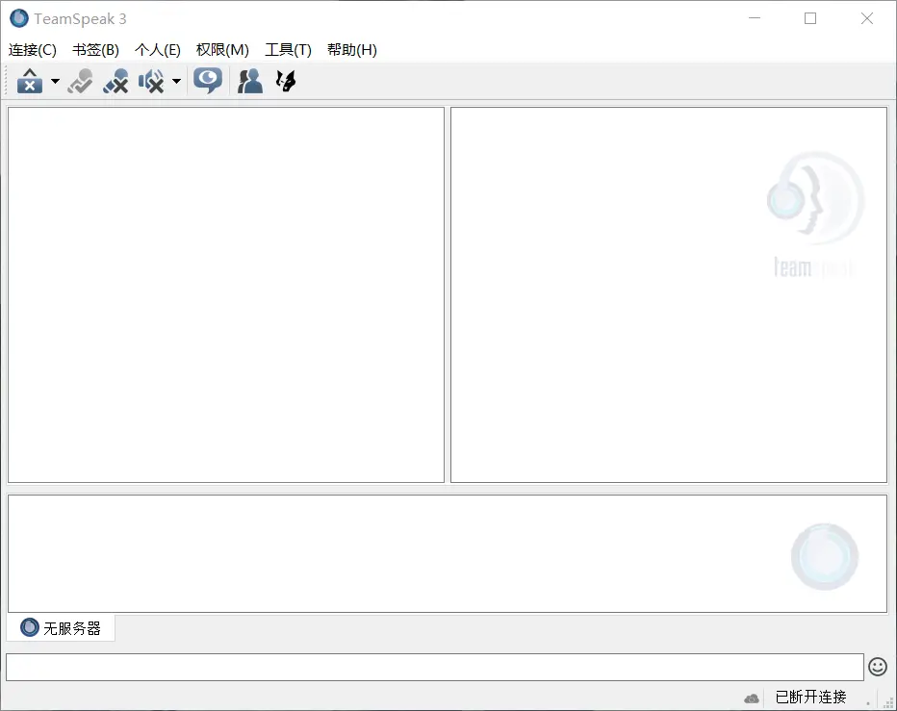The image size is (897, 711).
Task: Expand the away status dropdown arrow
Action: point(55,82)
